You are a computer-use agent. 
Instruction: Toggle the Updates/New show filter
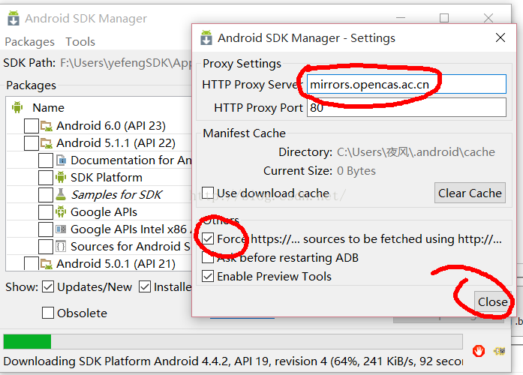click(48, 286)
